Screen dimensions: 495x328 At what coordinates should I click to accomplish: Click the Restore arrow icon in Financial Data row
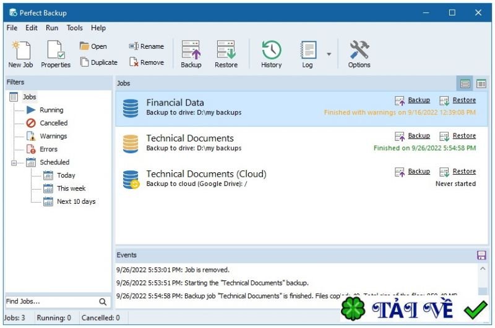pos(444,101)
